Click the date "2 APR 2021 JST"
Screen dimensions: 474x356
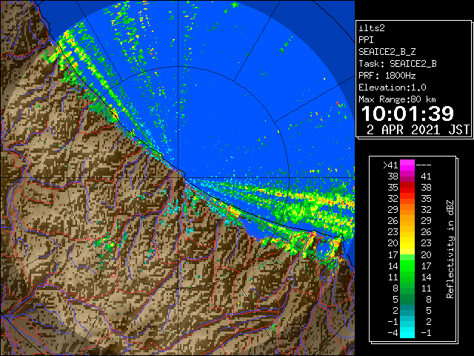pyautogui.click(x=418, y=130)
